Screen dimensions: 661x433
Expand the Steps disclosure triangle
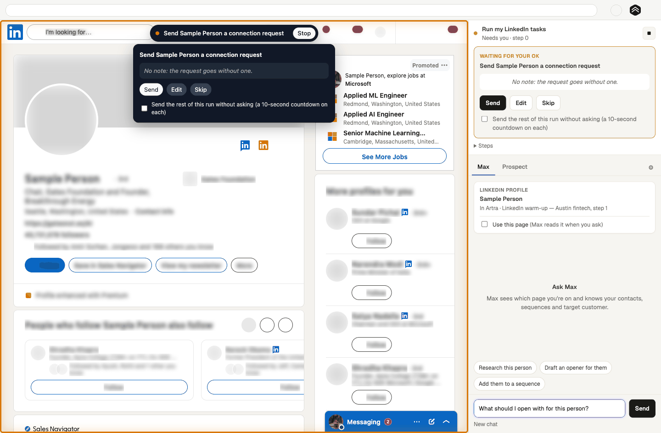pyautogui.click(x=475, y=146)
